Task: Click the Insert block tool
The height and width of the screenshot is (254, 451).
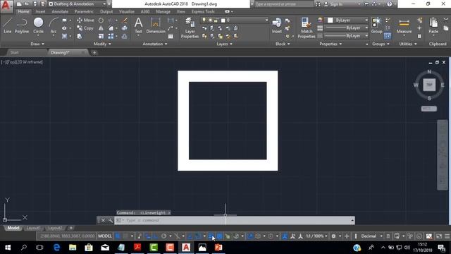Action: [277, 25]
